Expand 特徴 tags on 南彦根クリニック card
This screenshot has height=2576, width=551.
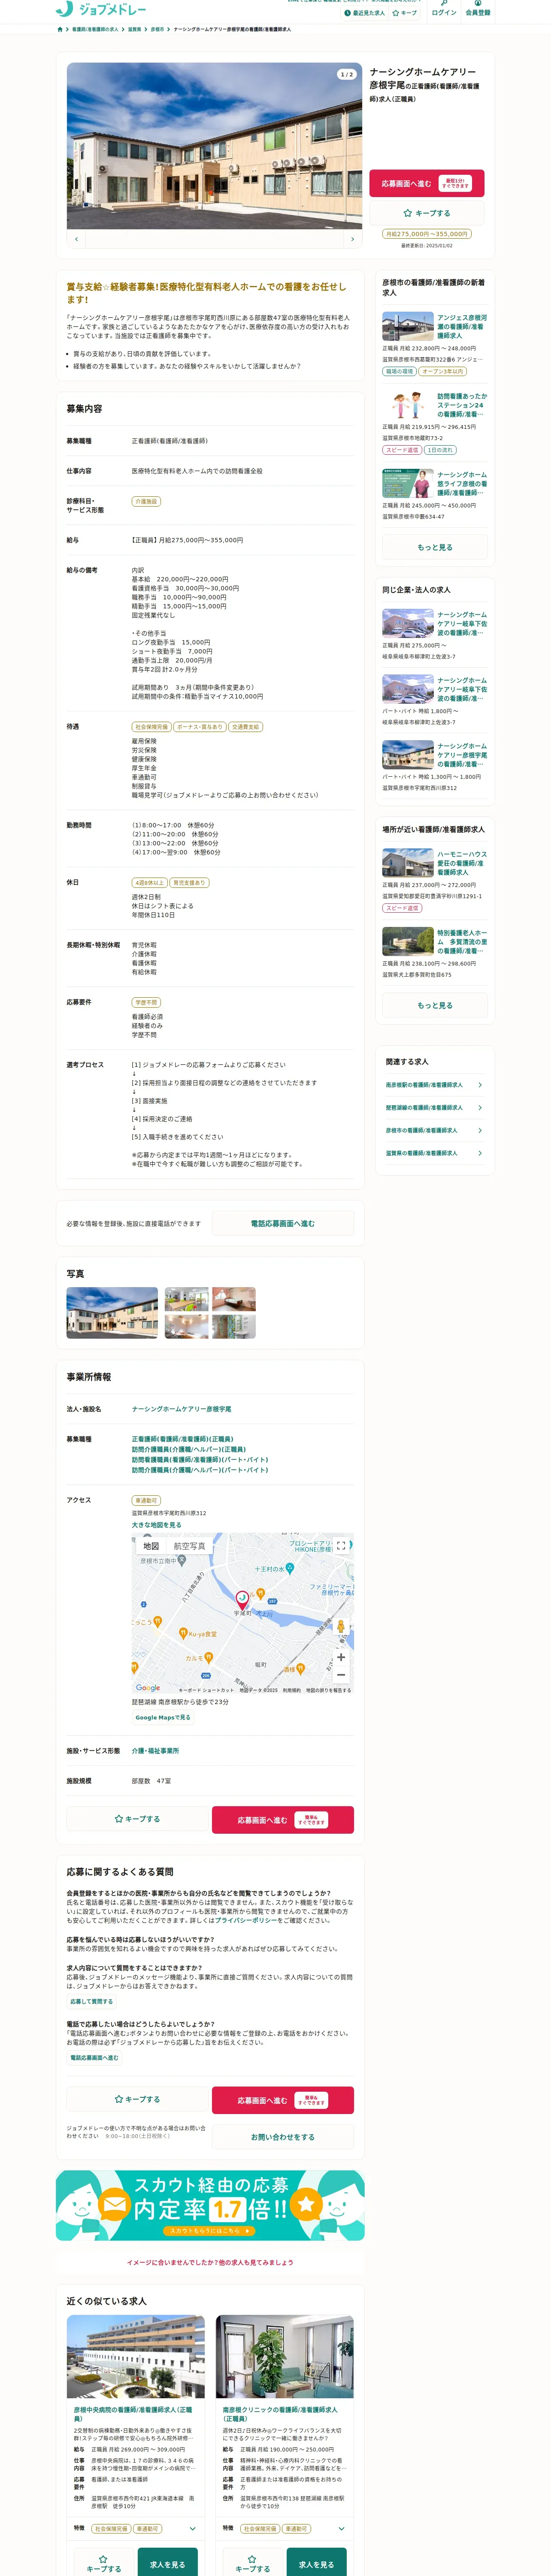coord(341,2528)
